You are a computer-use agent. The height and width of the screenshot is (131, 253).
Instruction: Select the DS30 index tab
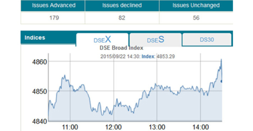coord(207,40)
